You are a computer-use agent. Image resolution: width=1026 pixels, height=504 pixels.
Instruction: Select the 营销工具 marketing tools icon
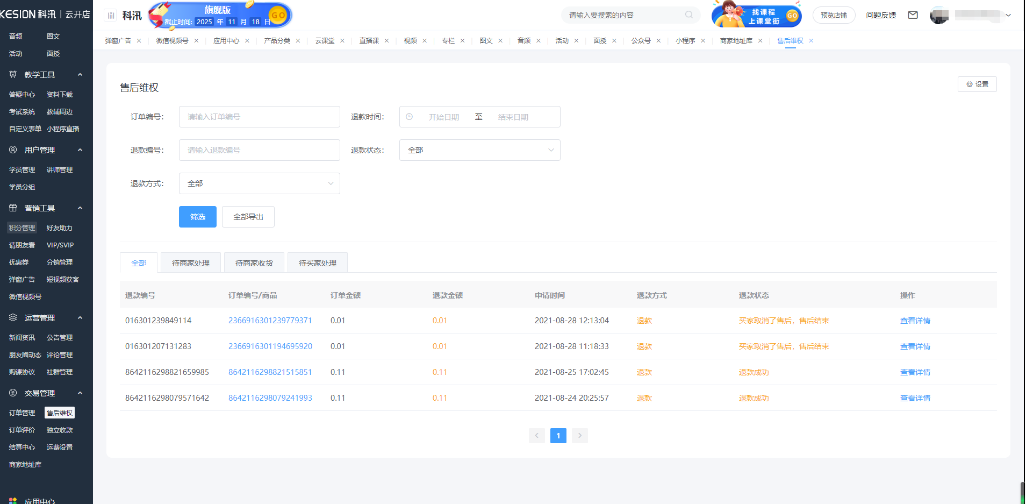(x=12, y=208)
